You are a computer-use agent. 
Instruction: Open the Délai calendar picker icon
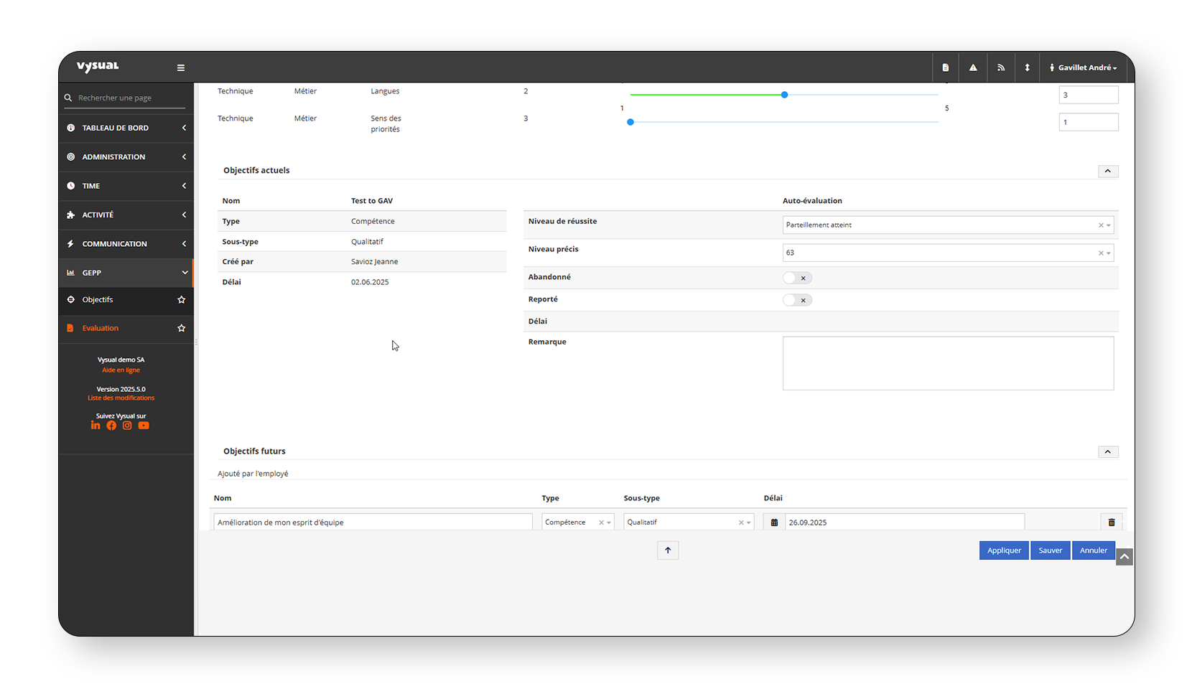pos(774,522)
